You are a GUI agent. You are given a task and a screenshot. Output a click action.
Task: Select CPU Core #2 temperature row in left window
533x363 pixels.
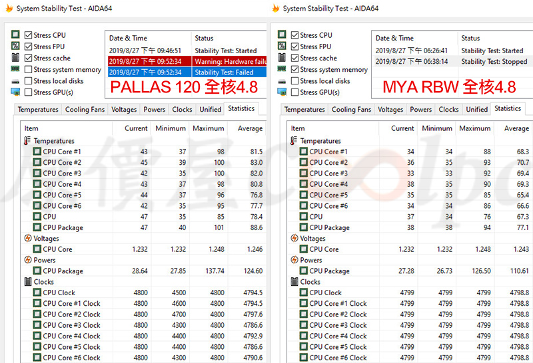point(143,162)
